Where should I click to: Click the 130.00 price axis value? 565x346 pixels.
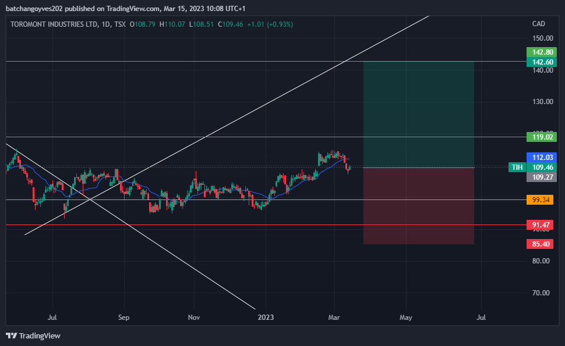(x=543, y=102)
